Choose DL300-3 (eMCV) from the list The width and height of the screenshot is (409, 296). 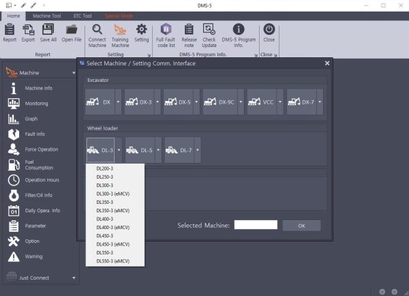[x=115, y=194]
